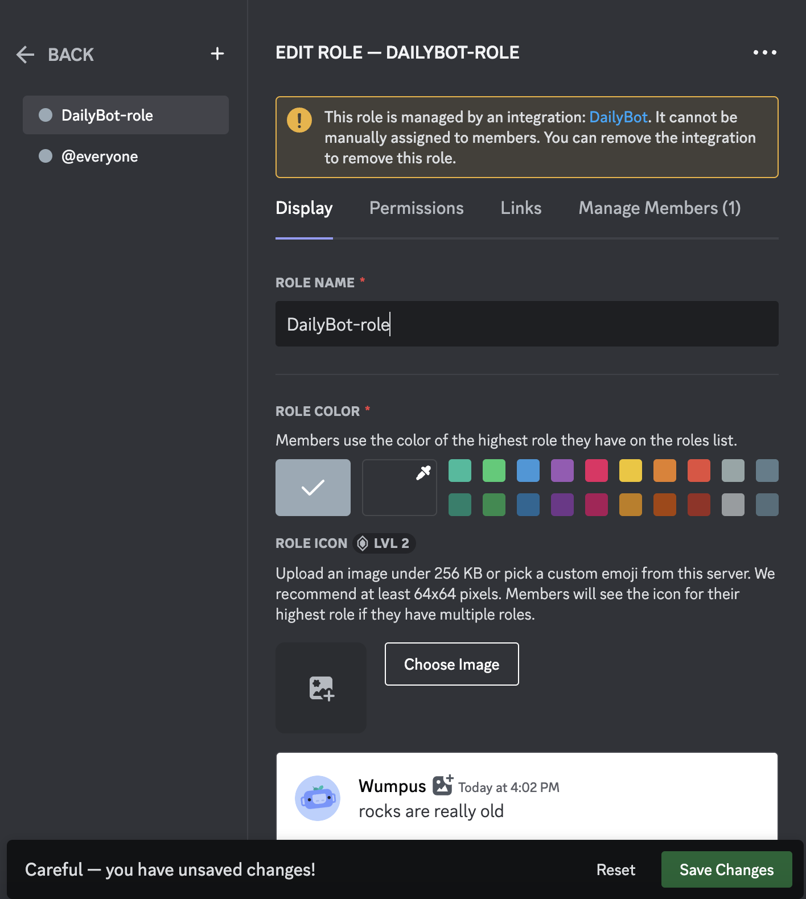This screenshot has height=899, width=806.
Task: Select the default gray color swatch
Action: click(x=313, y=488)
